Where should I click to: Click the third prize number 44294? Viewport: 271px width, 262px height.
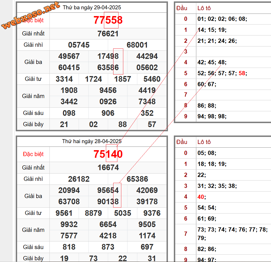[147, 56]
